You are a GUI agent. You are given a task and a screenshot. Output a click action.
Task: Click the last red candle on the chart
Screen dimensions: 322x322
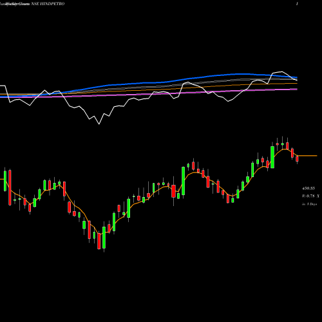(x=297, y=159)
